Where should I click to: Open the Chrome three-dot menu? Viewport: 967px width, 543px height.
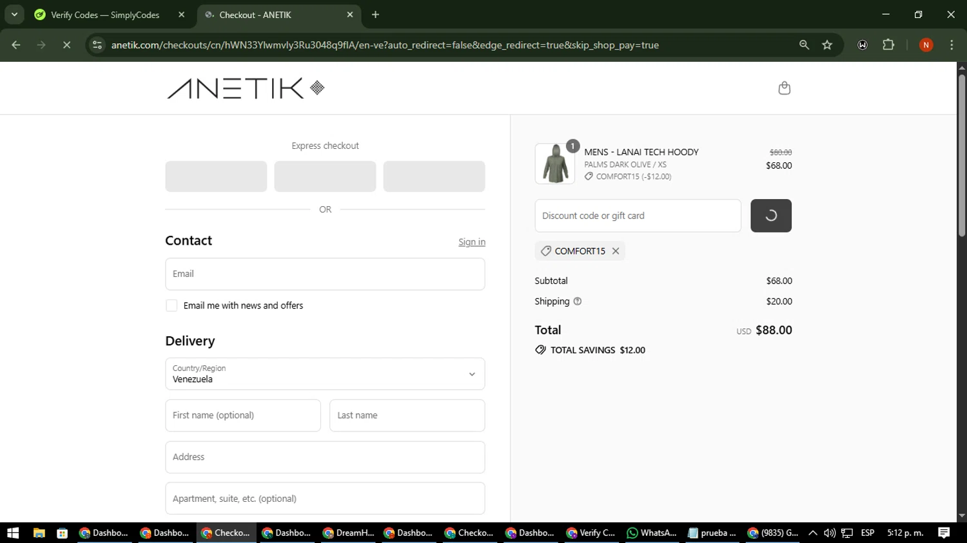pos(952,45)
